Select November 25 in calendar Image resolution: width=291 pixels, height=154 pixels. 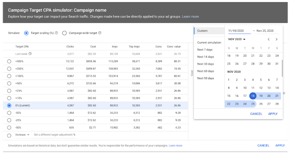[x=253, y=104]
